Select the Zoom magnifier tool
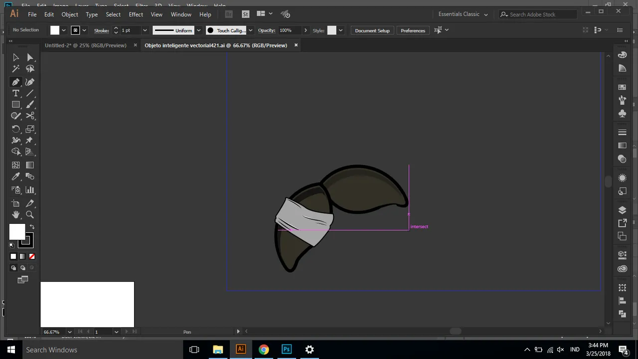Image resolution: width=638 pixels, height=359 pixels. (30, 214)
